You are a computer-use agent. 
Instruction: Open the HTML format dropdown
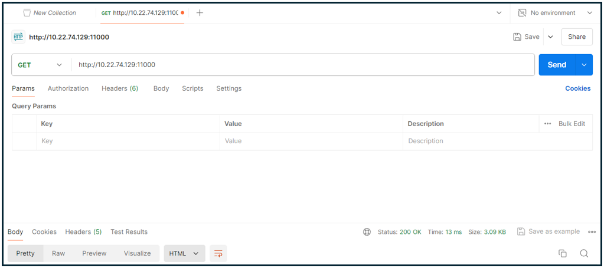[184, 253]
